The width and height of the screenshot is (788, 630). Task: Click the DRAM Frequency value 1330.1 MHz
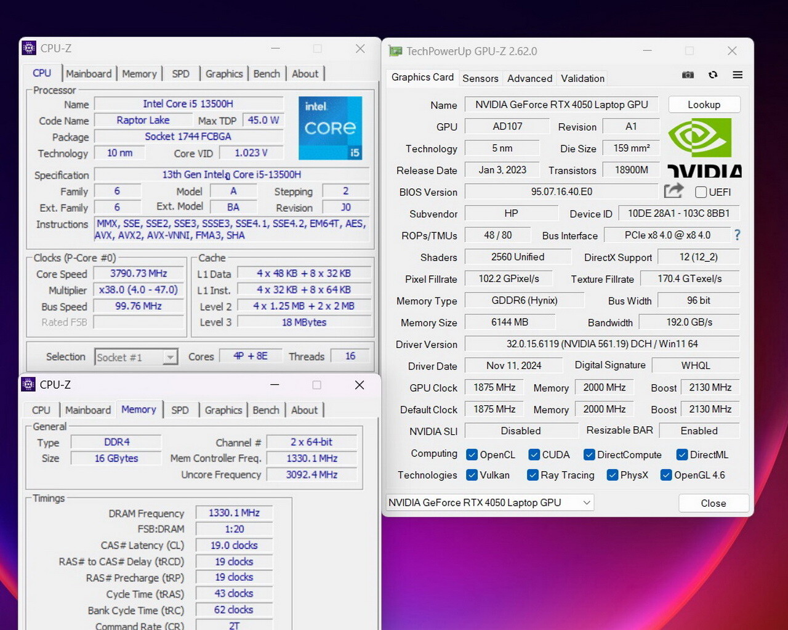[x=234, y=513]
